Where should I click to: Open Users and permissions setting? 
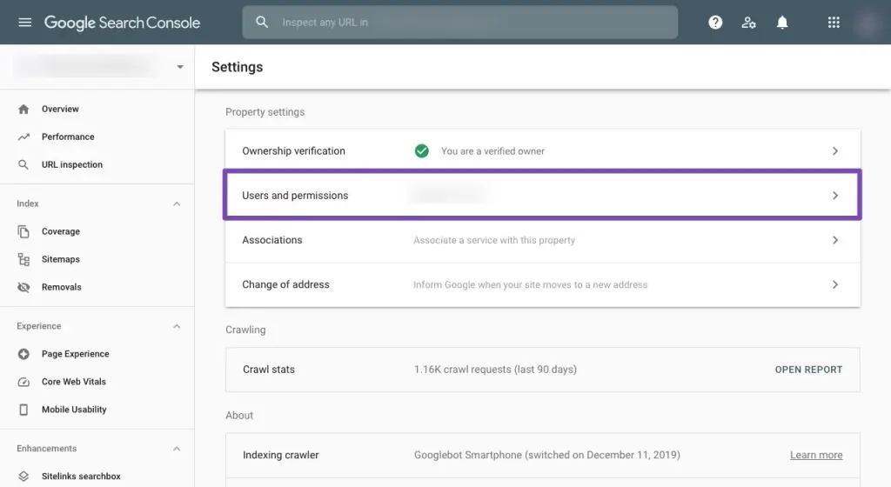(x=543, y=196)
